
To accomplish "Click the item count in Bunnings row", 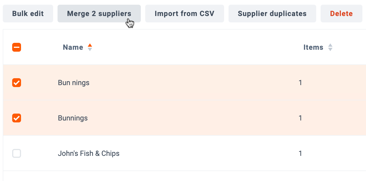I will (x=300, y=118).
